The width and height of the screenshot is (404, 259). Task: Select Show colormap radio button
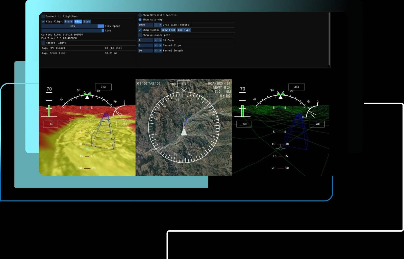coord(140,20)
